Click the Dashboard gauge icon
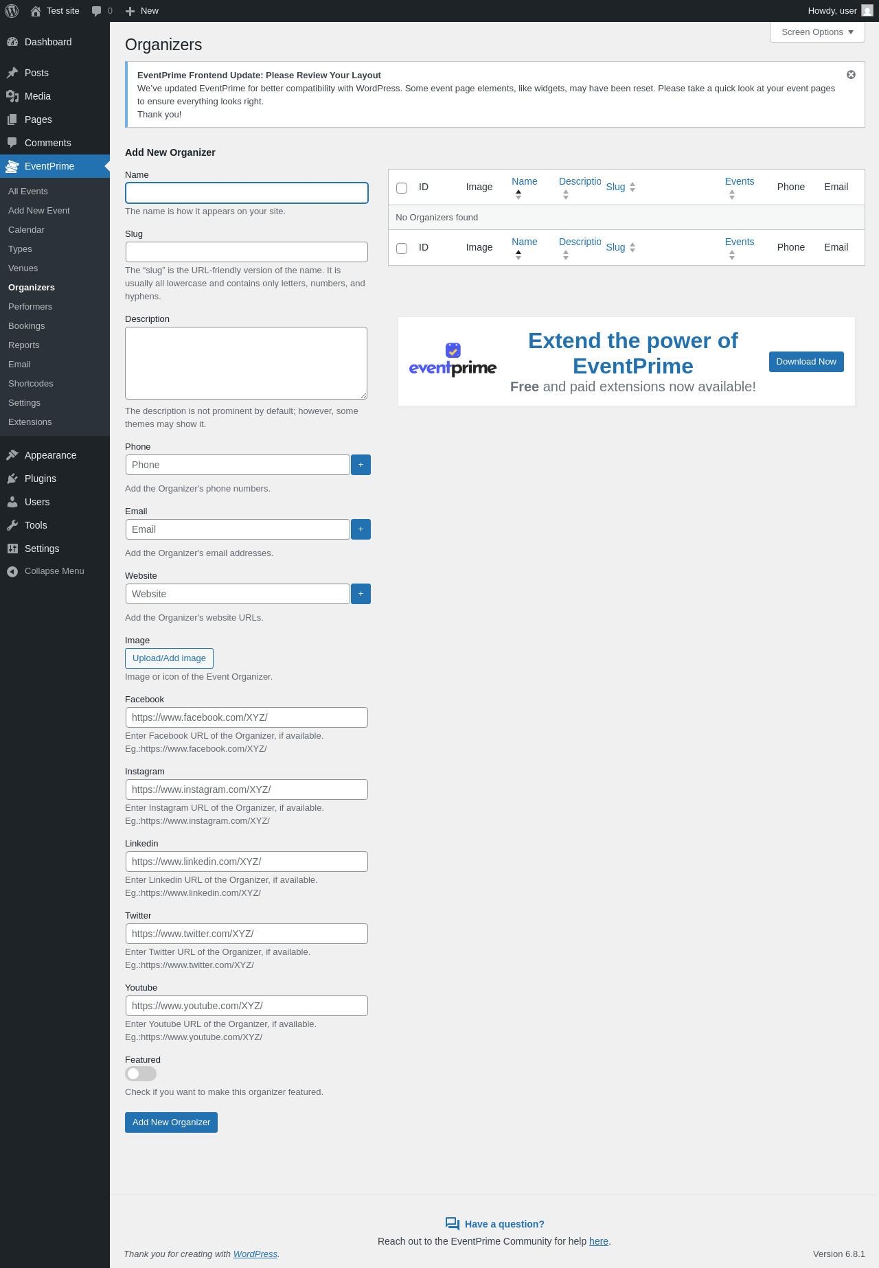 (x=12, y=42)
